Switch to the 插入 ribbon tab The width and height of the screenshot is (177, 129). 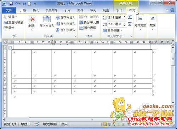36,10
